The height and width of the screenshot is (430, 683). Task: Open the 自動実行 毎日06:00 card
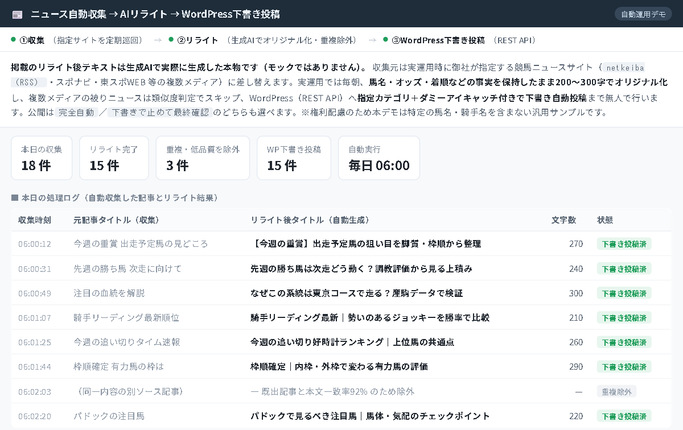click(379, 158)
